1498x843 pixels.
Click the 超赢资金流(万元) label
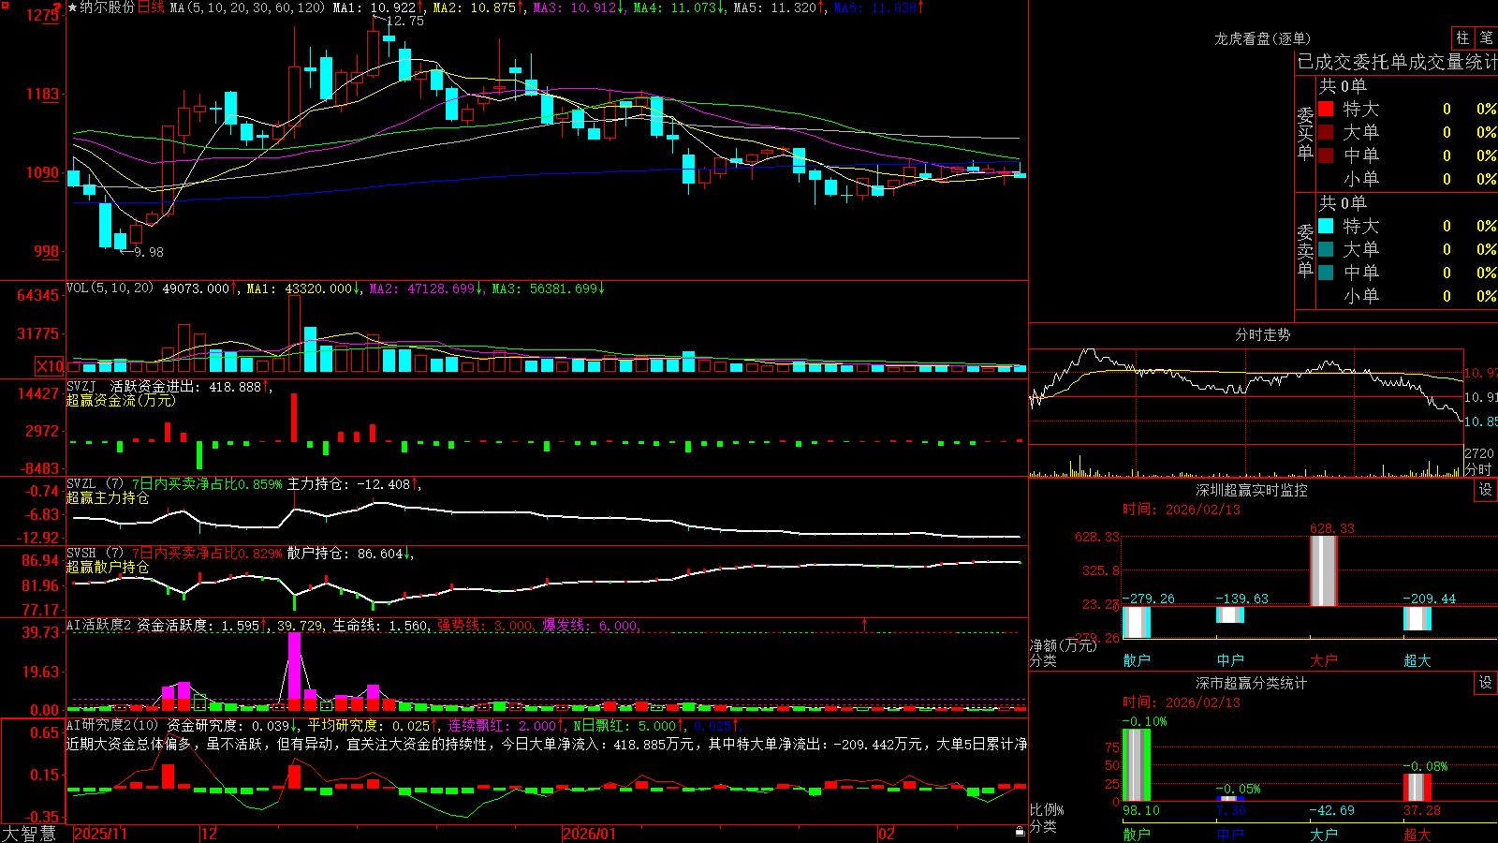pyautogui.click(x=121, y=400)
